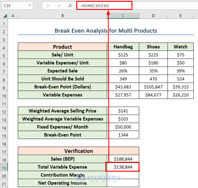The height and width of the screenshot is (188, 198).
Task: Select column A header
Action: click(13, 16)
